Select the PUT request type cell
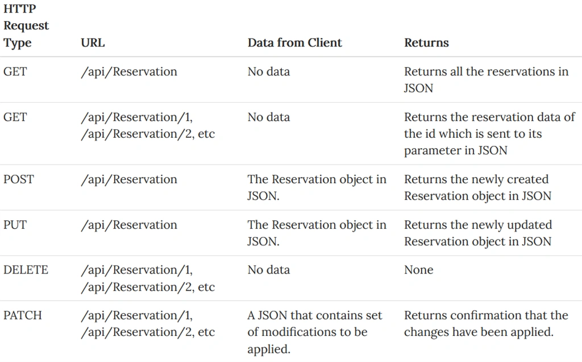 point(15,225)
